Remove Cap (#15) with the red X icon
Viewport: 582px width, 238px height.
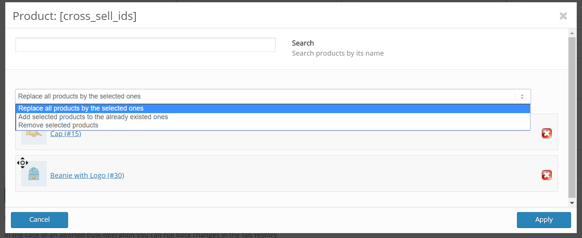547,133
